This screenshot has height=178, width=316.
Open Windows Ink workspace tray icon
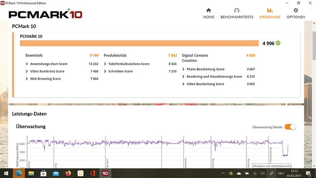tap(271, 173)
